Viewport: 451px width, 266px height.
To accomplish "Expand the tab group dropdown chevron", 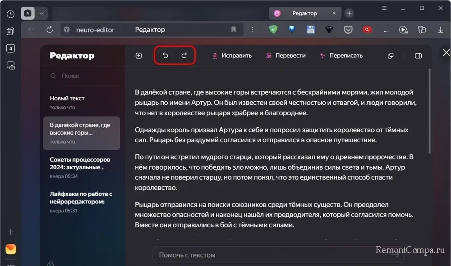I will pyautogui.click(x=41, y=14).
